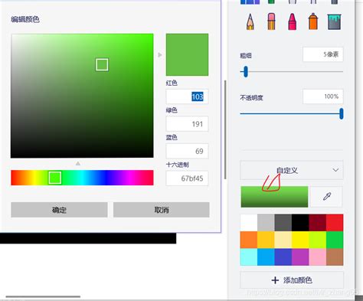This screenshot has height=301, width=363.
Task: Choose the black palette swatch
Action: (x=300, y=223)
